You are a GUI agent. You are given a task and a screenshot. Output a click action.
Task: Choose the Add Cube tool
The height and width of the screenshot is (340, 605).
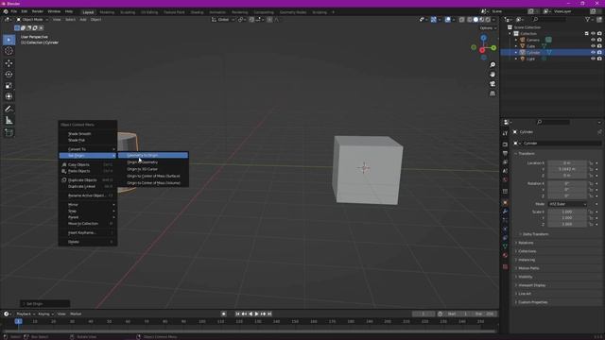tap(9, 132)
